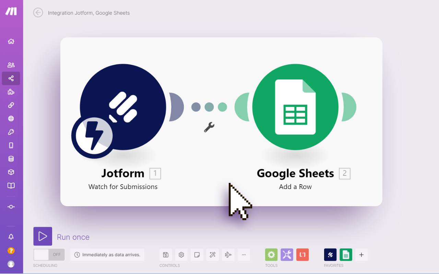Click the Notes icon in Controls
Image resolution: width=439 pixels, height=274 pixels.
(x=197, y=255)
